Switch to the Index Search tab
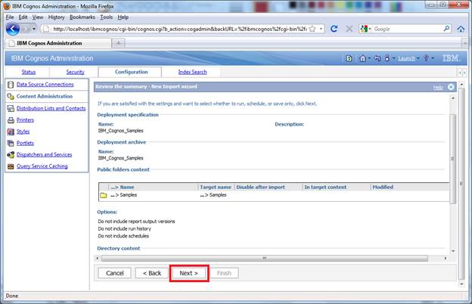This screenshot has width=472, height=304. pyautogui.click(x=193, y=72)
